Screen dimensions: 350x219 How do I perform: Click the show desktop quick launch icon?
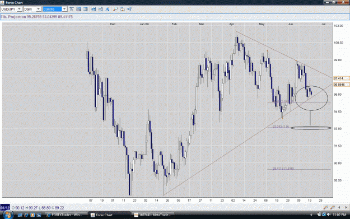coord(20,215)
